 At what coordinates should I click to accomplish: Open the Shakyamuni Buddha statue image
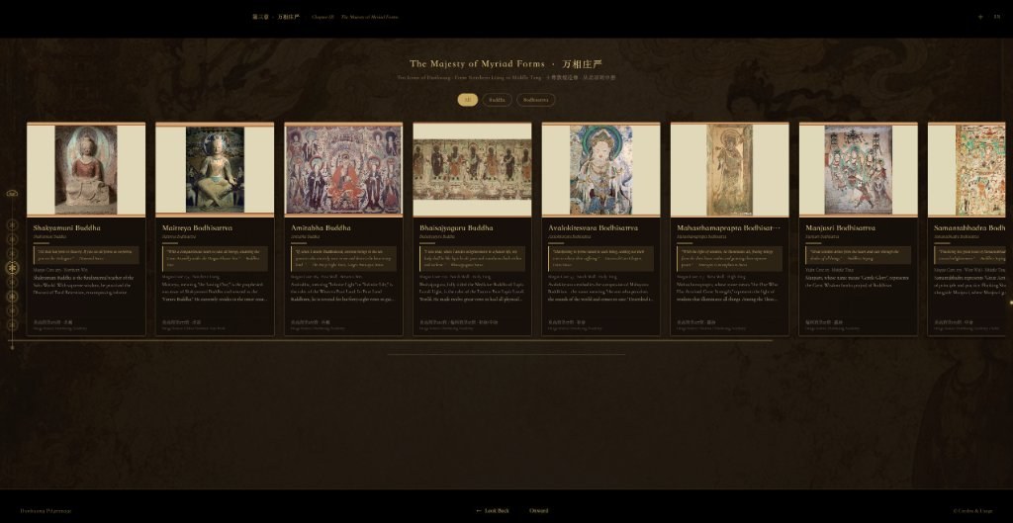tap(86, 170)
